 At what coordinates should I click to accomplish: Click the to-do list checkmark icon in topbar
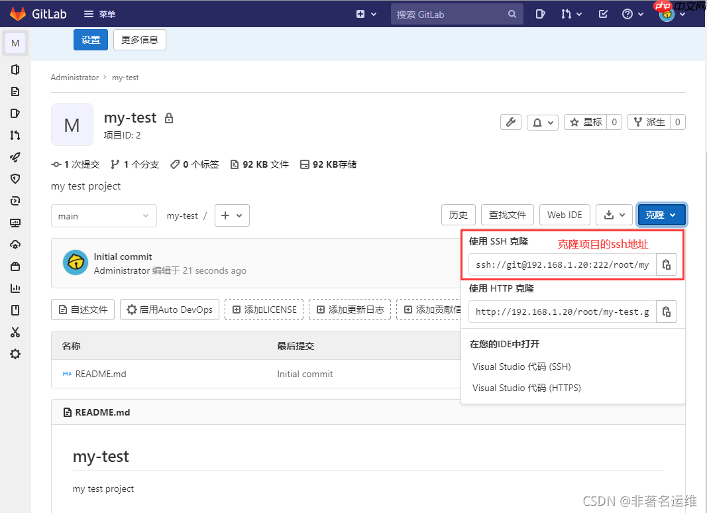(x=603, y=13)
